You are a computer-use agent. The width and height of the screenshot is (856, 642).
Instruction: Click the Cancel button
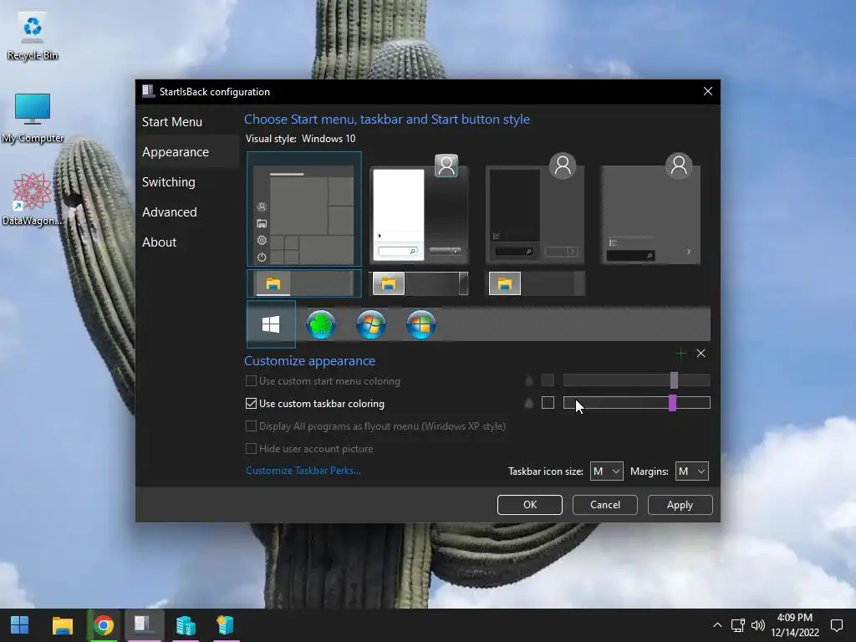(x=605, y=505)
